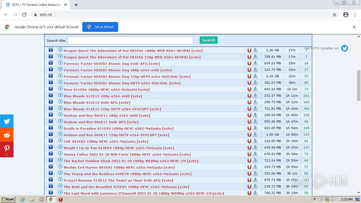Click magnet link for Blue Bloods S12E12 480p
Screen dimensions: 361x203
click(x=249, y=96)
